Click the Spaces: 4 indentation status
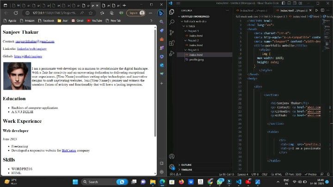Viewport: 333px width, 187px height. click(x=243, y=174)
